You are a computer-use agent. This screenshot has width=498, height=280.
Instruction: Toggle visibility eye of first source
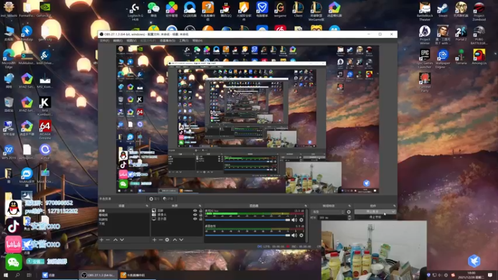pyautogui.click(x=195, y=210)
